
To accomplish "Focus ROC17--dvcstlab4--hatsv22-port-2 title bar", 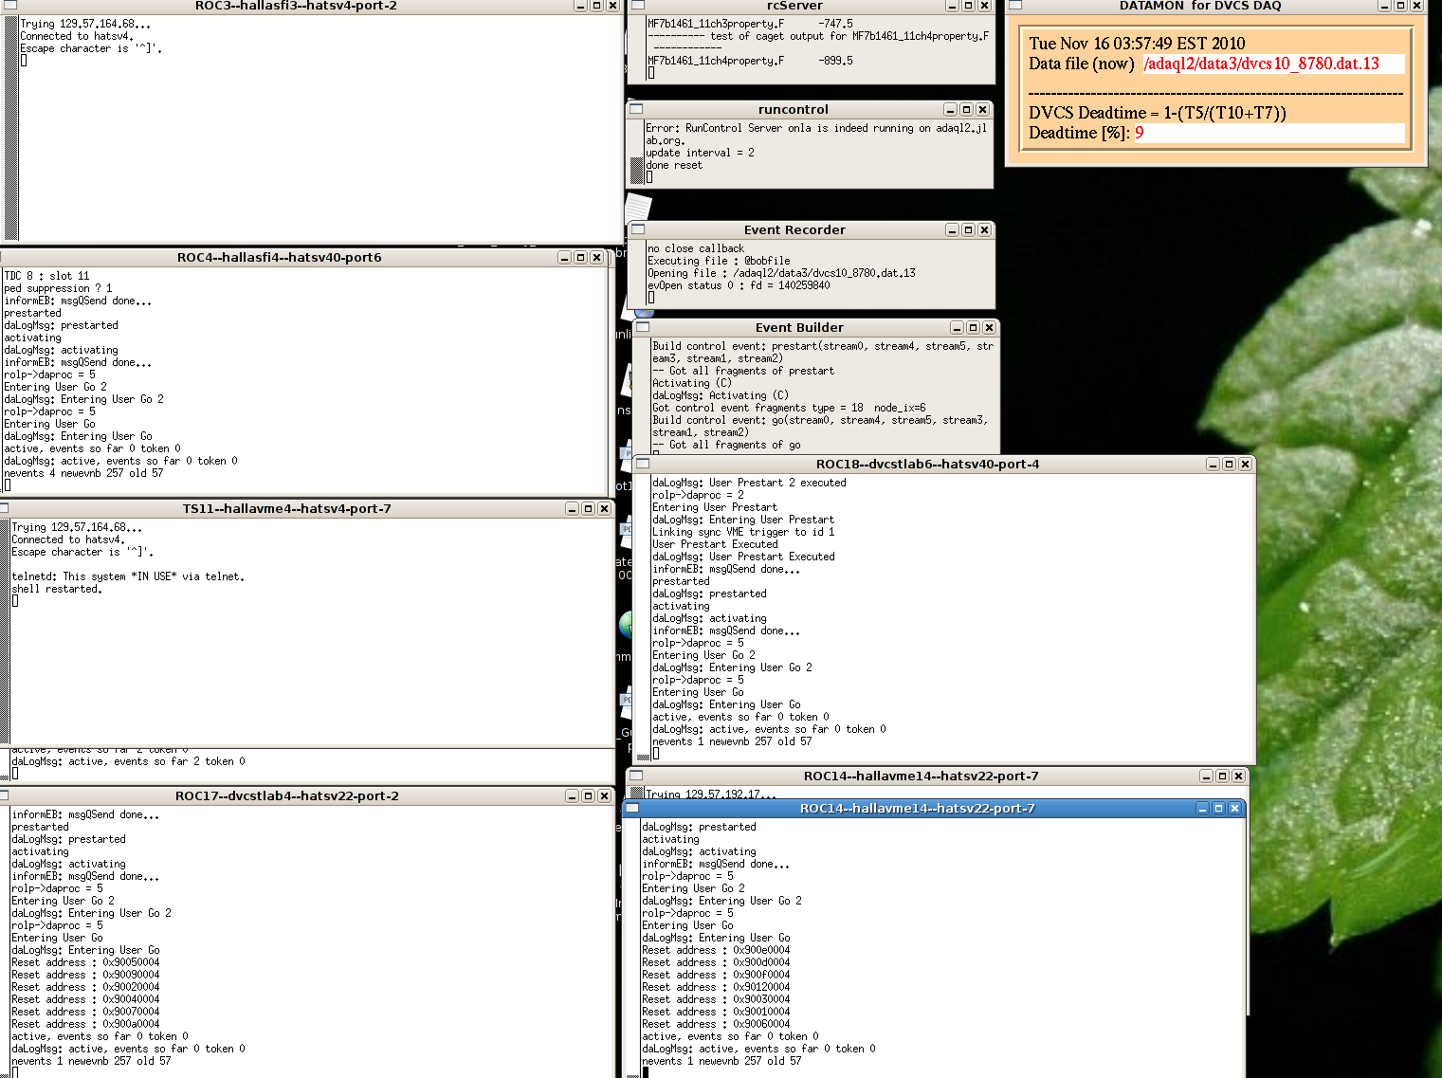I will point(286,795).
